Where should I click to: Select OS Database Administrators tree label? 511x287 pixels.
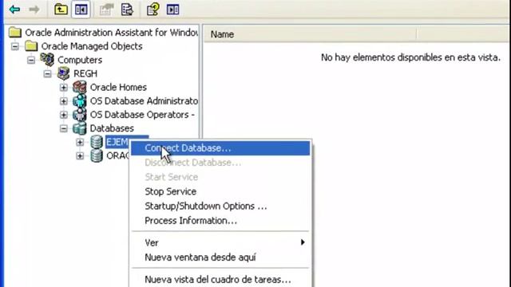pyautogui.click(x=144, y=101)
